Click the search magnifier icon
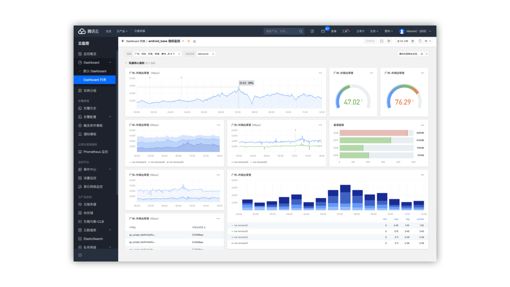Image resolution: width=510 pixels, height=287 pixels. point(301,31)
